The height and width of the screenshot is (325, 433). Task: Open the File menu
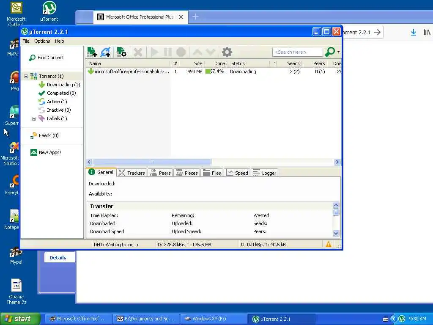[26, 41]
